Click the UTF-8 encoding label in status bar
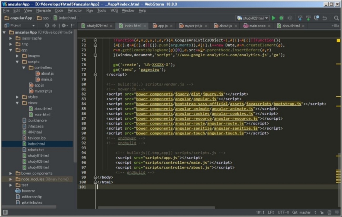 tap(283, 212)
